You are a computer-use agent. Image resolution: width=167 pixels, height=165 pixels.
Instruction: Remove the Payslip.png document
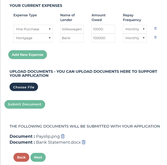click(x=63, y=136)
